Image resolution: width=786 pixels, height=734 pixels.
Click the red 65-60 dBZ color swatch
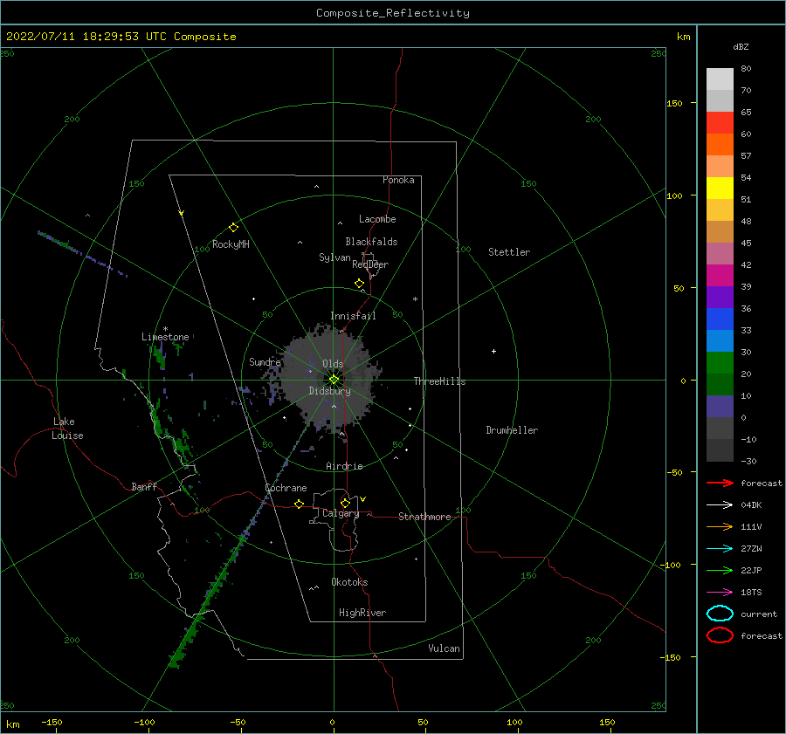(x=720, y=122)
